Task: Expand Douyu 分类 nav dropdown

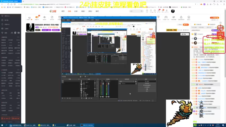Action: click(76, 11)
